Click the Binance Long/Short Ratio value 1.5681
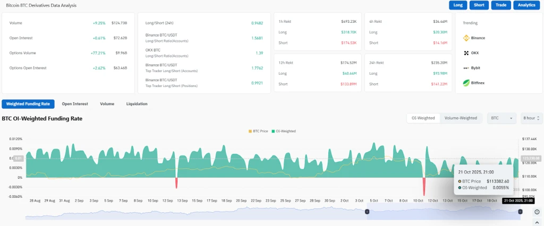The height and width of the screenshot is (226, 544). click(257, 38)
